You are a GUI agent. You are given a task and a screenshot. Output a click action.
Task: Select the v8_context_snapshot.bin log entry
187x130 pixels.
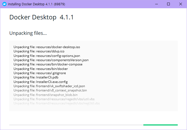50,90
